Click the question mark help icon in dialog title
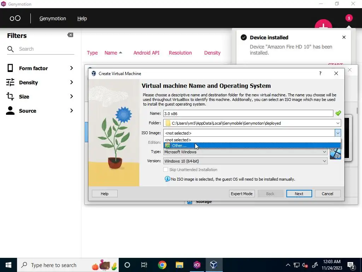This screenshot has width=362, height=272. tap(320, 73)
